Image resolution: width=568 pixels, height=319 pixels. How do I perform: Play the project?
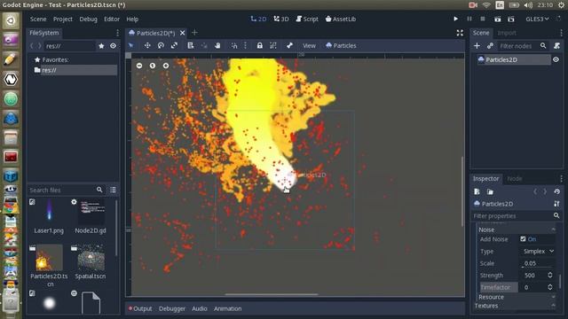(x=455, y=19)
